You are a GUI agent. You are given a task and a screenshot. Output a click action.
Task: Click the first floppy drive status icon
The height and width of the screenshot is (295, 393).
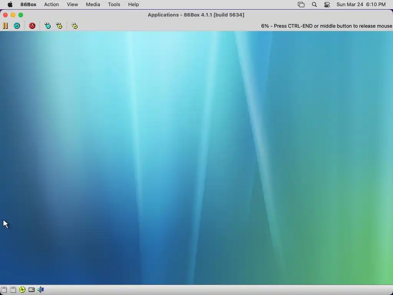pos(4,290)
